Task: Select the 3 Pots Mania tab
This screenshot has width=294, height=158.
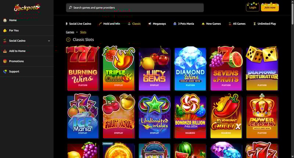Action: 184,24
